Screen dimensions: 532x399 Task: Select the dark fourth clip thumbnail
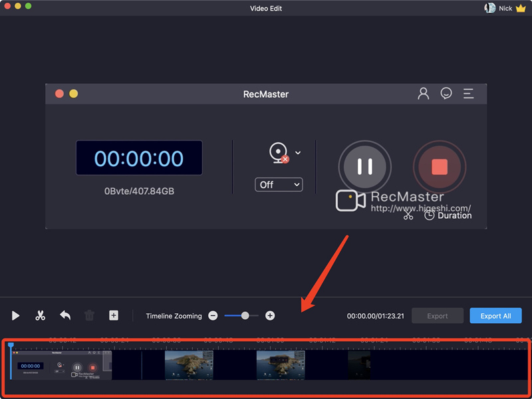click(359, 365)
